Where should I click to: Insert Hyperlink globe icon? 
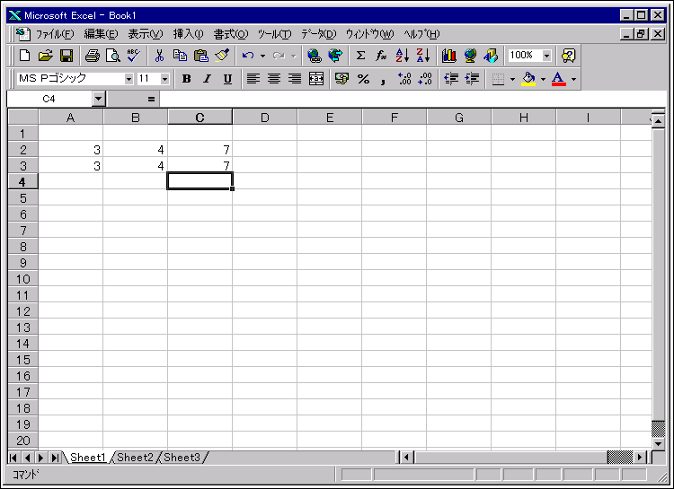pos(315,56)
